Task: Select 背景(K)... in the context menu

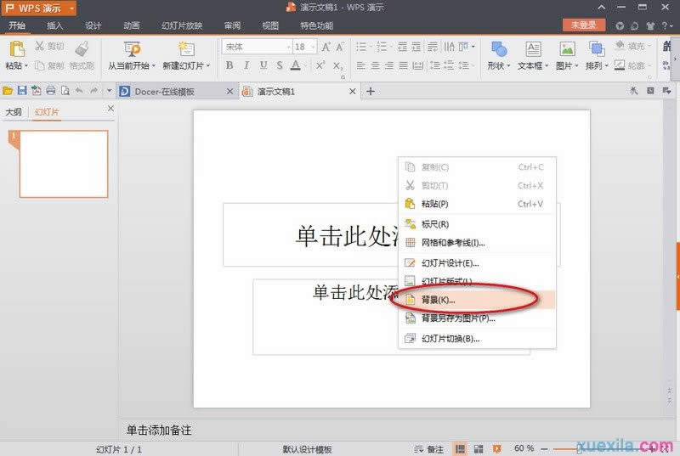Action: click(439, 300)
